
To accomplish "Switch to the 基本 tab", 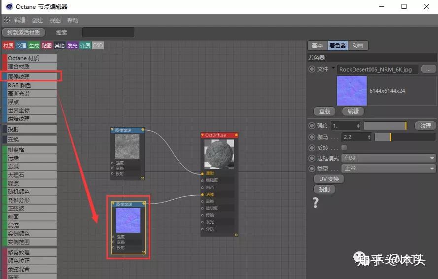I will [317, 45].
